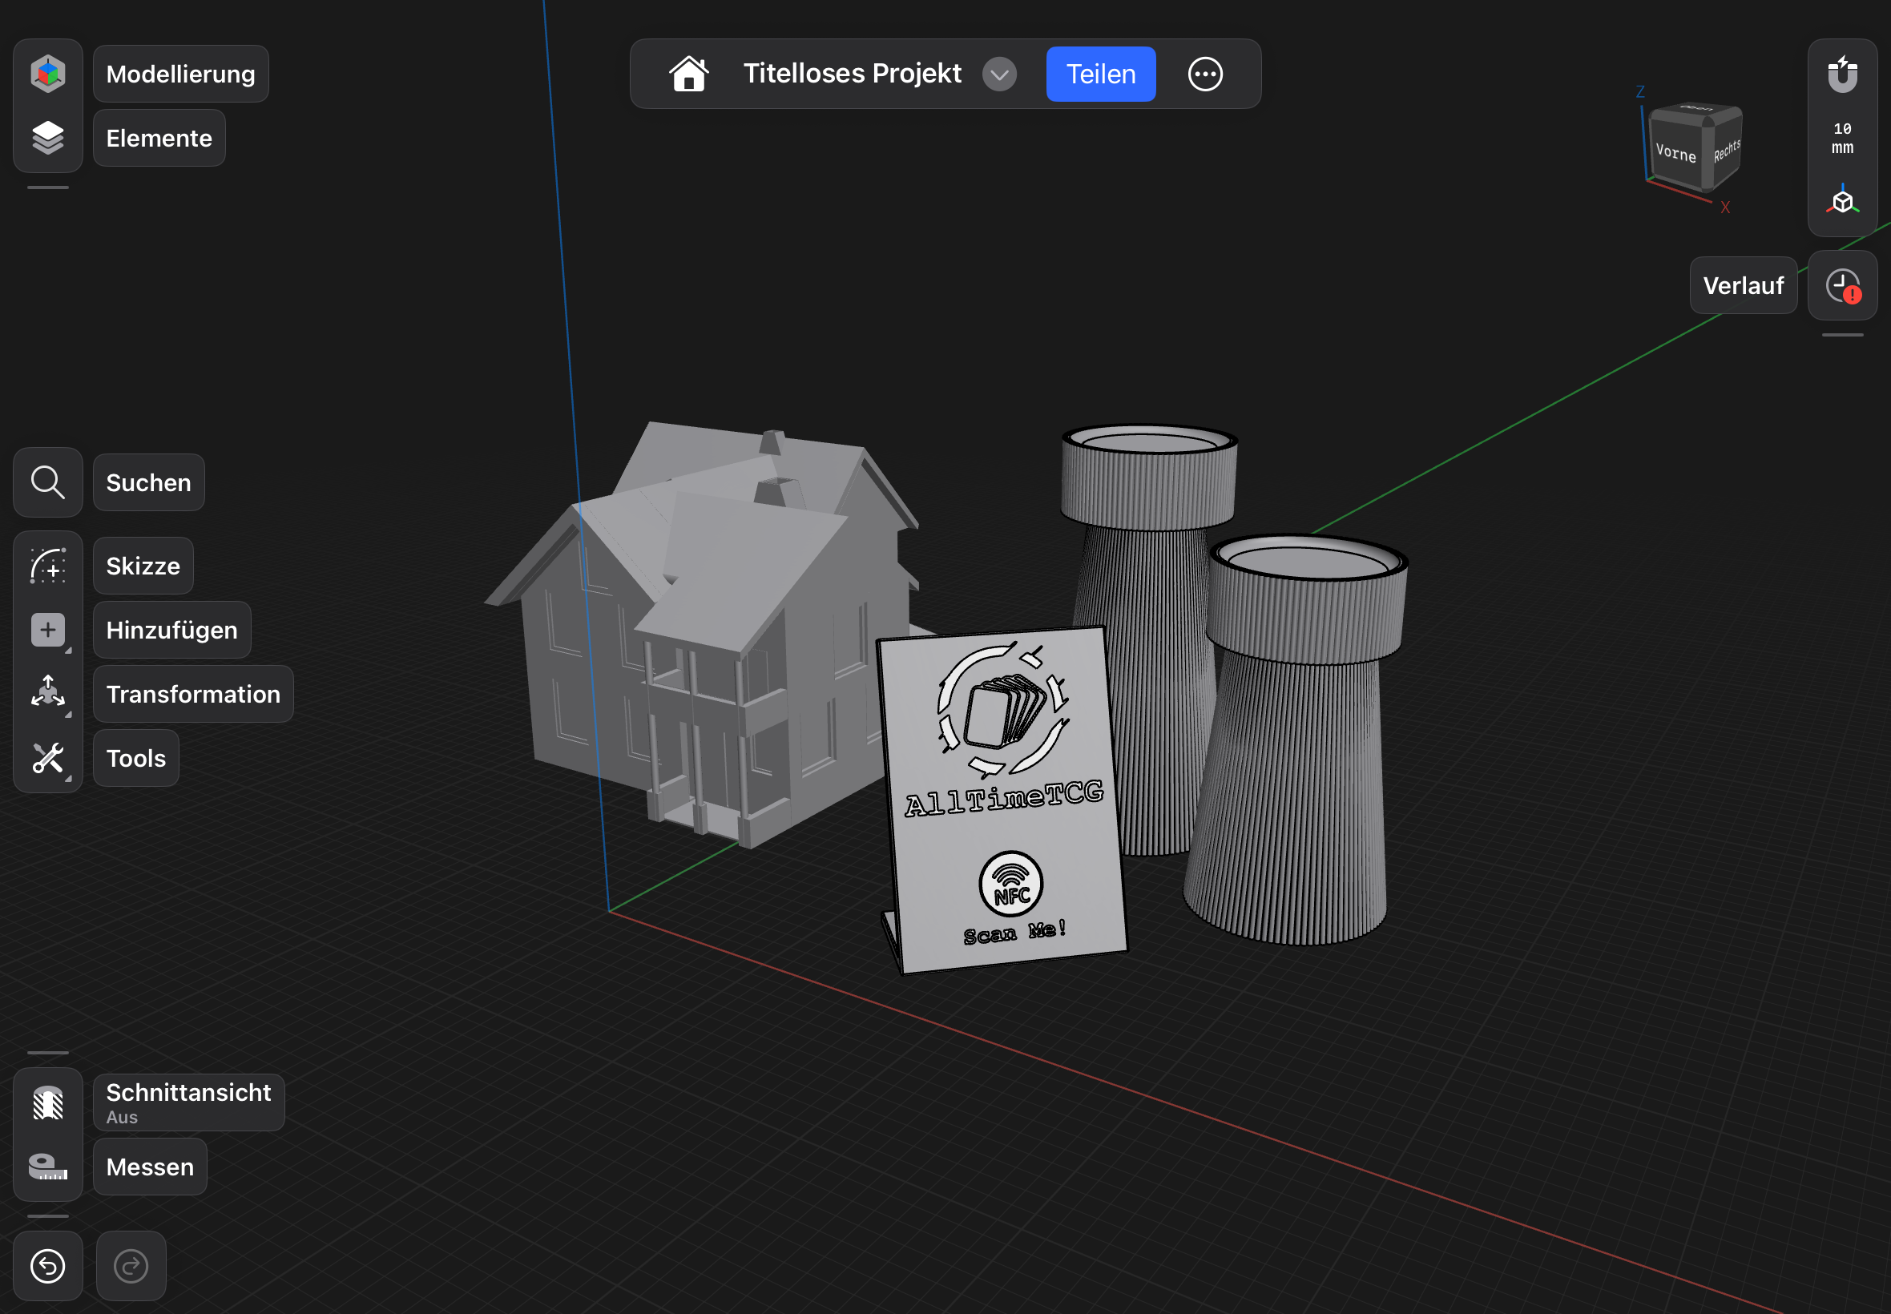Select the Messen tape measure icon

point(48,1166)
